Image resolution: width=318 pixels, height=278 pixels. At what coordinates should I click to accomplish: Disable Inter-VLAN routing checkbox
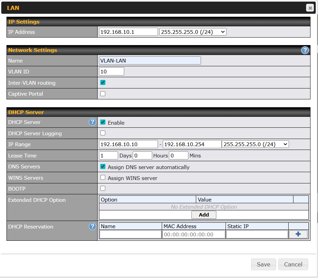point(103,83)
